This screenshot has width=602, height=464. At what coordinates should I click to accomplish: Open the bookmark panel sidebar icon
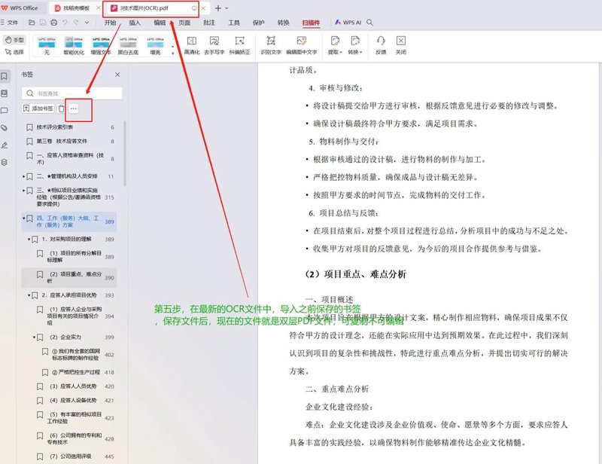5,76
